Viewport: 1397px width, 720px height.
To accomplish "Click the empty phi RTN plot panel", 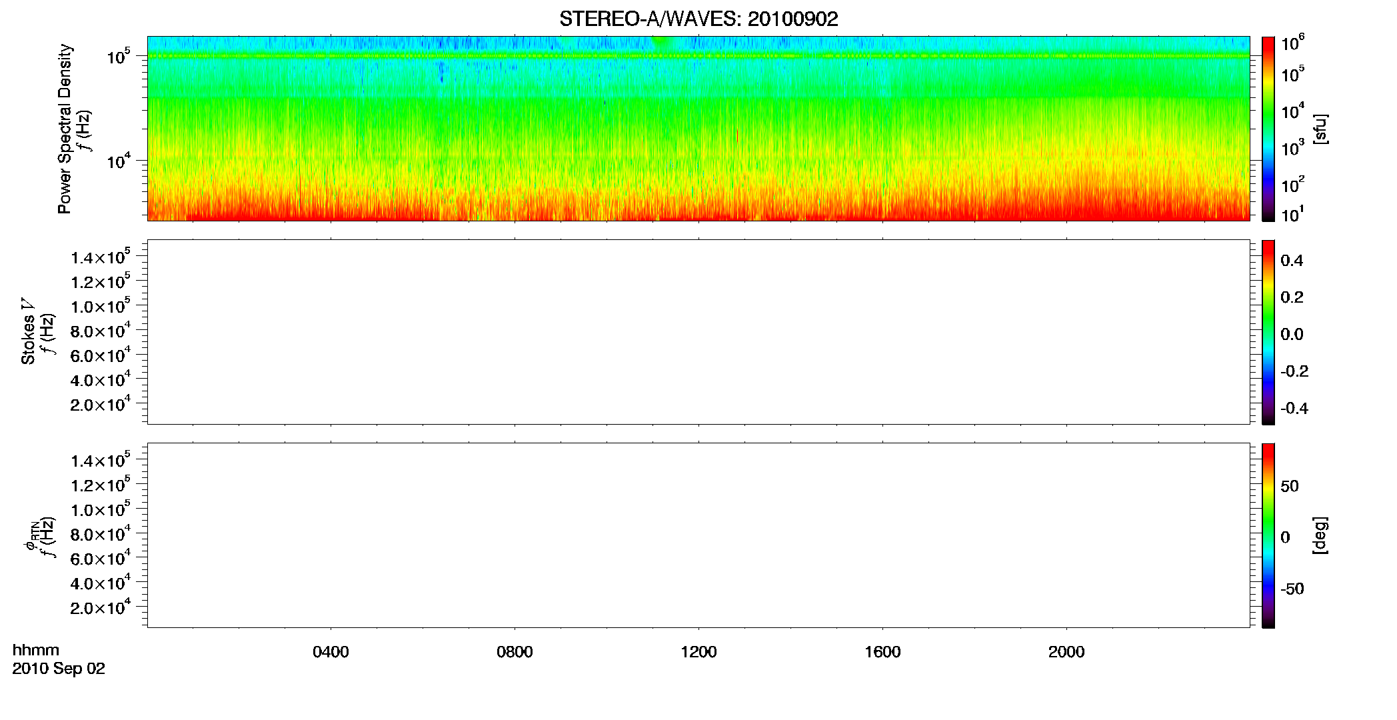I will coord(698,535).
